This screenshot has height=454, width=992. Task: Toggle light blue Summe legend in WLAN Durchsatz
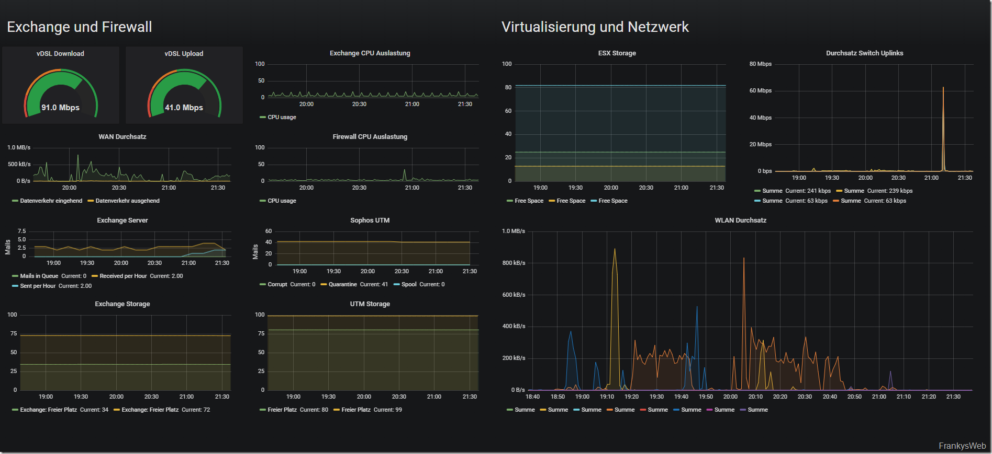pyautogui.click(x=591, y=410)
